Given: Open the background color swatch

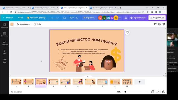Looking at the screenshot, I should click(12, 24).
